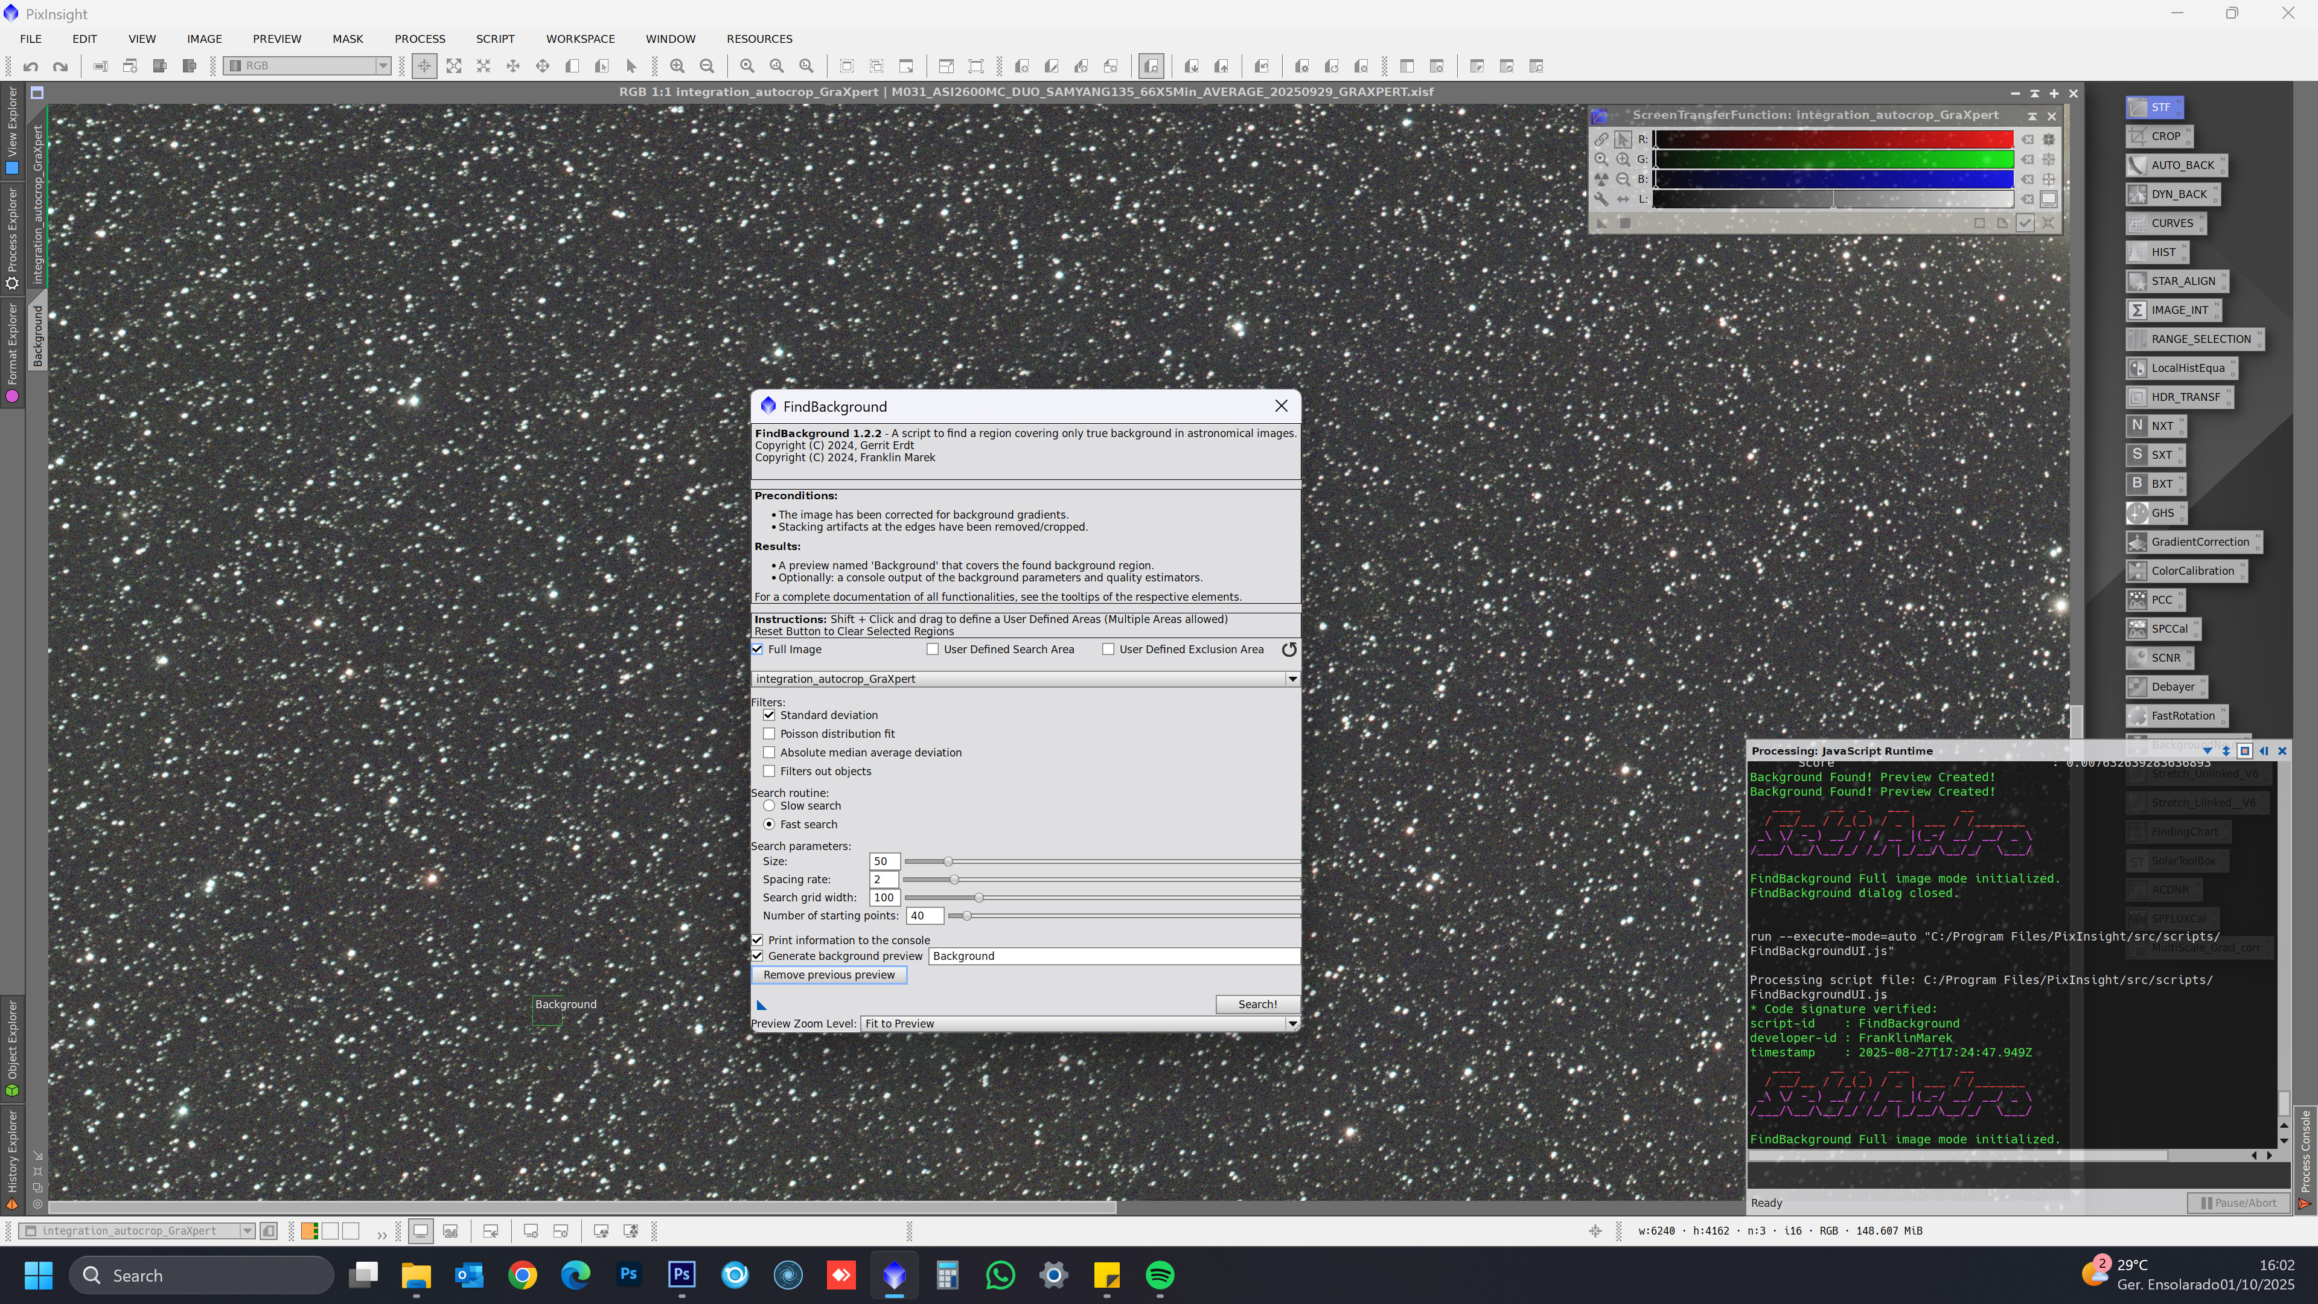The width and height of the screenshot is (2318, 1304).
Task: Select Slow search radio option
Action: click(770, 807)
